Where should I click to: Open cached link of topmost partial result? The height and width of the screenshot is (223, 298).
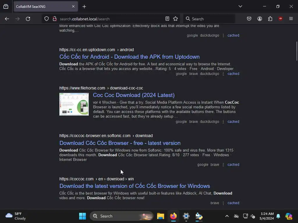pyautogui.click(x=233, y=35)
